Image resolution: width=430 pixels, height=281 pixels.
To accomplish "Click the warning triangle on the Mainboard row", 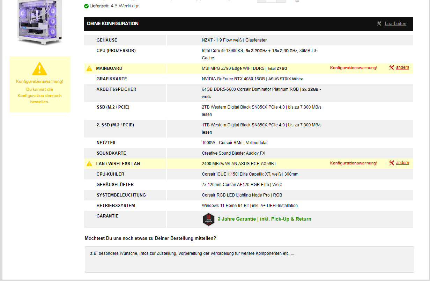I will pyautogui.click(x=89, y=68).
